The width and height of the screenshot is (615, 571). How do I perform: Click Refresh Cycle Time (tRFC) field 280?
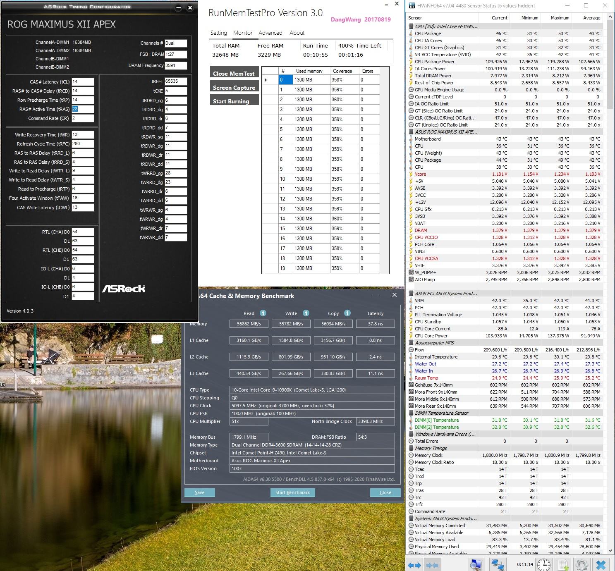83,144
